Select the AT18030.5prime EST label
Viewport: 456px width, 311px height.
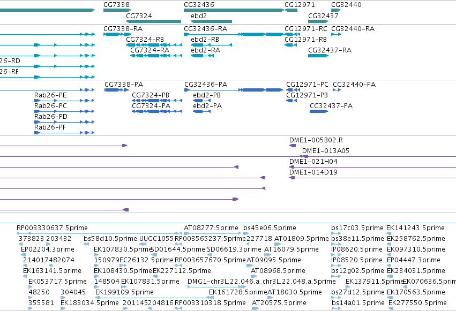coord(295,292)
